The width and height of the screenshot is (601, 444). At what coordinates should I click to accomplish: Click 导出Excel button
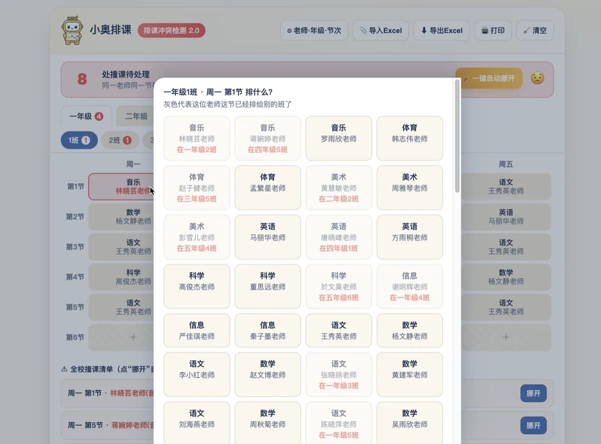(442, 31)
